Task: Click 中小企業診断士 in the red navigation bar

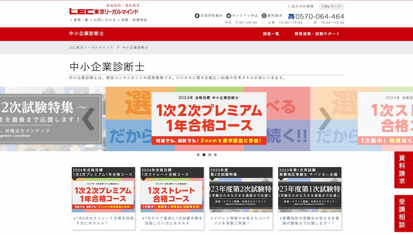Action: click(86, 34)
